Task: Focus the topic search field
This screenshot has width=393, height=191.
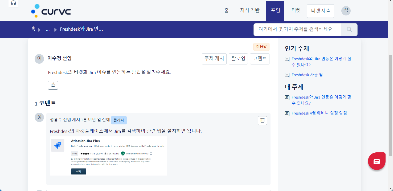Action: (x=297, y=30)
